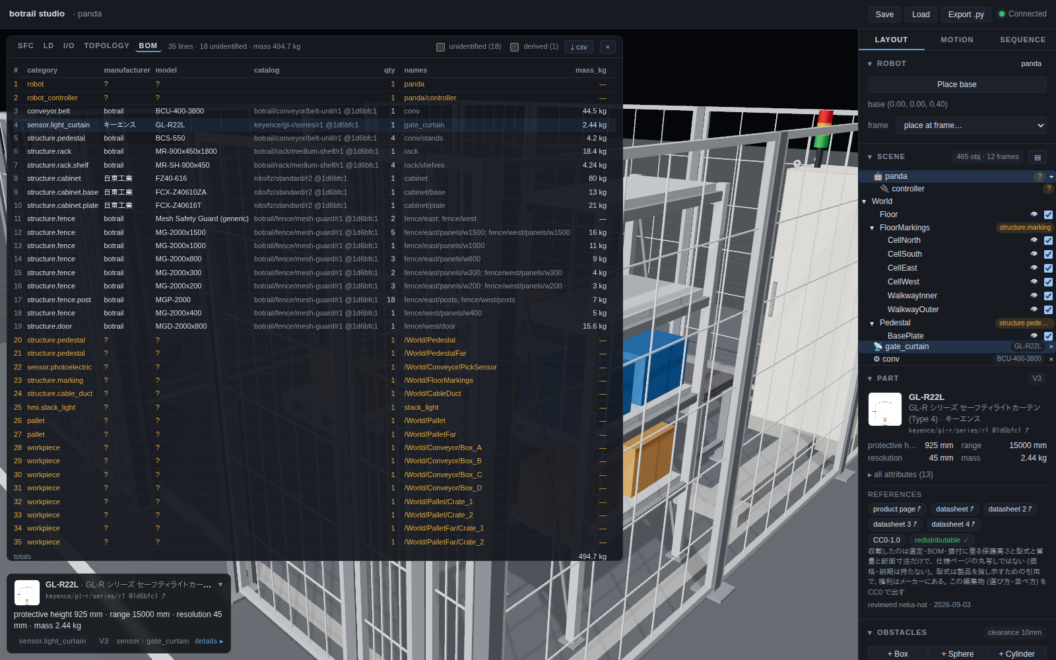Screen dimensions: 1056x660
Task: Toggle eye visibility for WalkwayInner
Action: click(1034, 296)
